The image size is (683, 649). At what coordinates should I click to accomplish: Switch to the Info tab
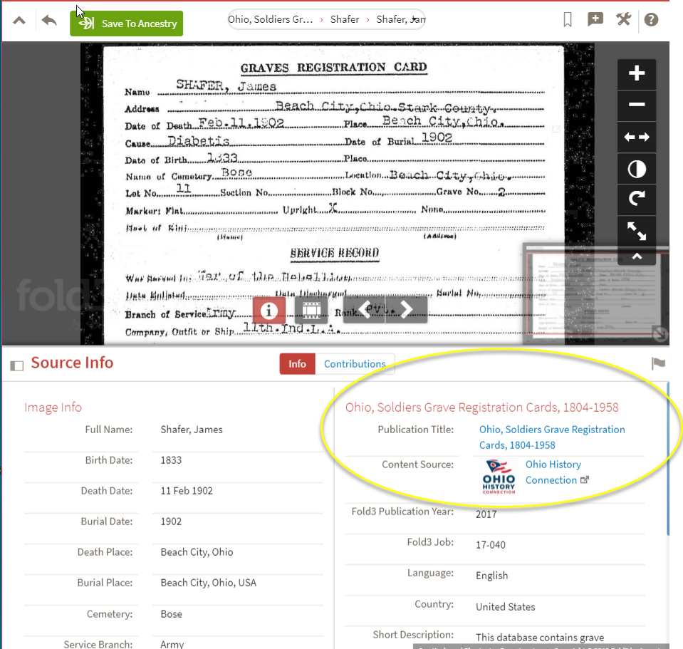[x=297, y=364]
